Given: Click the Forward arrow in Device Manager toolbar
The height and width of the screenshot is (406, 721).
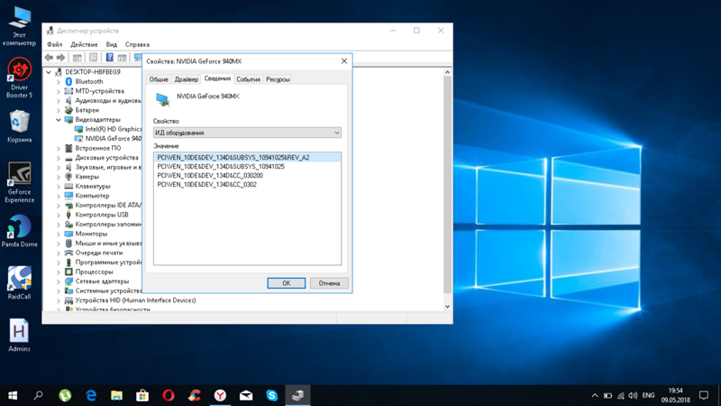Looking at the screenshot, I should tap(60, 58).
